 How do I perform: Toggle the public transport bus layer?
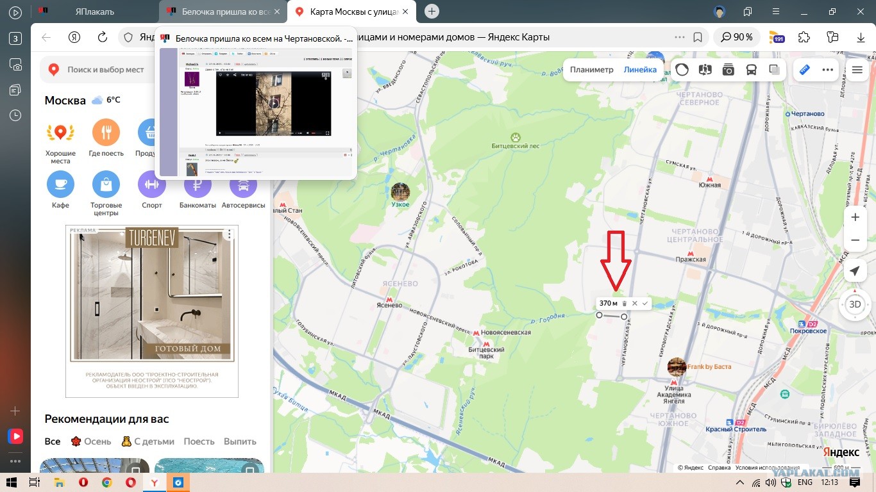(x=752, y=70)
